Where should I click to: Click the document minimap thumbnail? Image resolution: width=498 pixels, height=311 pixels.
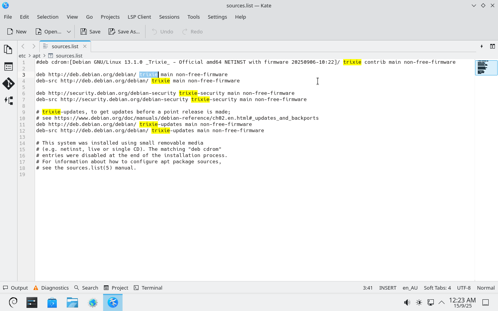point(486,67)
